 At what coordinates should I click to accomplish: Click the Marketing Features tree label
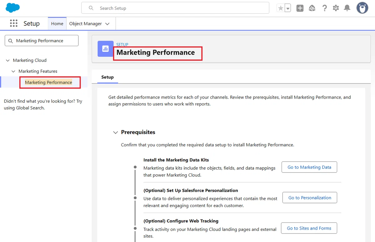click(x=38, y=71)
